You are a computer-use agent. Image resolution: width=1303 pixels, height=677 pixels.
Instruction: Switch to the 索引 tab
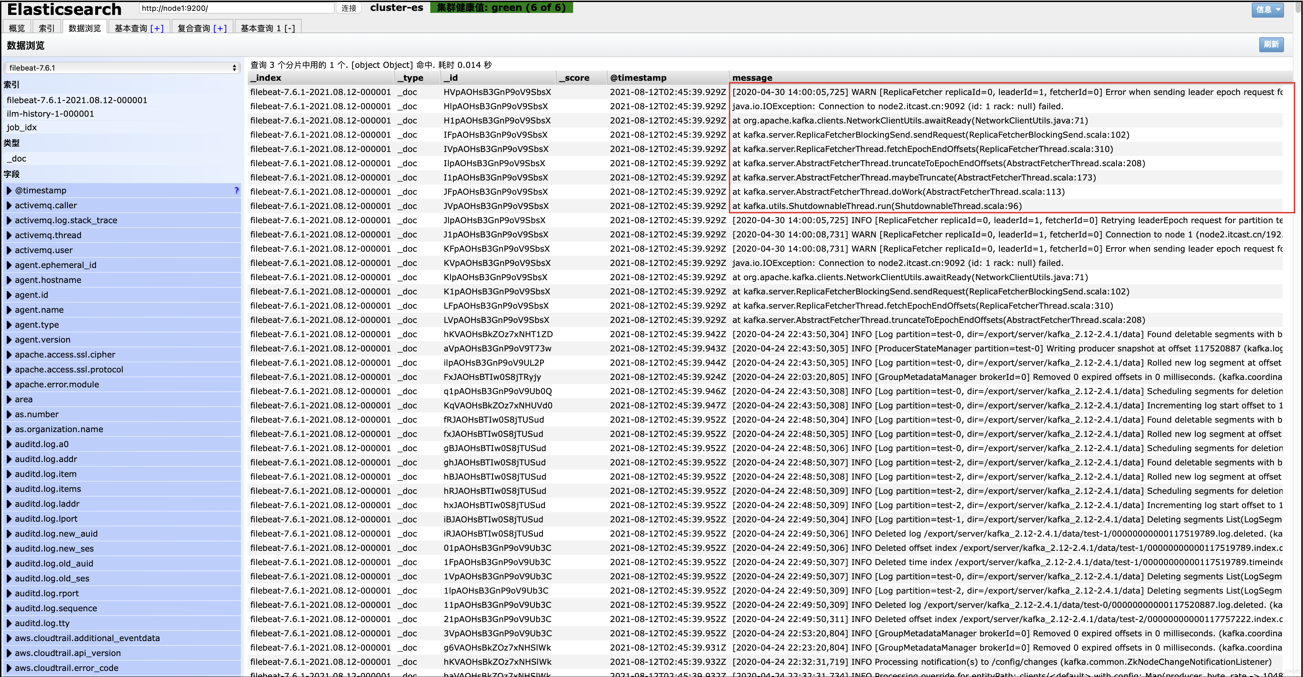point(46,28)
